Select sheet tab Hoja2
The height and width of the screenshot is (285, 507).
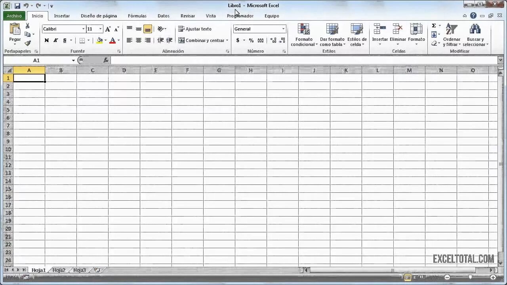tap(59, 270)
